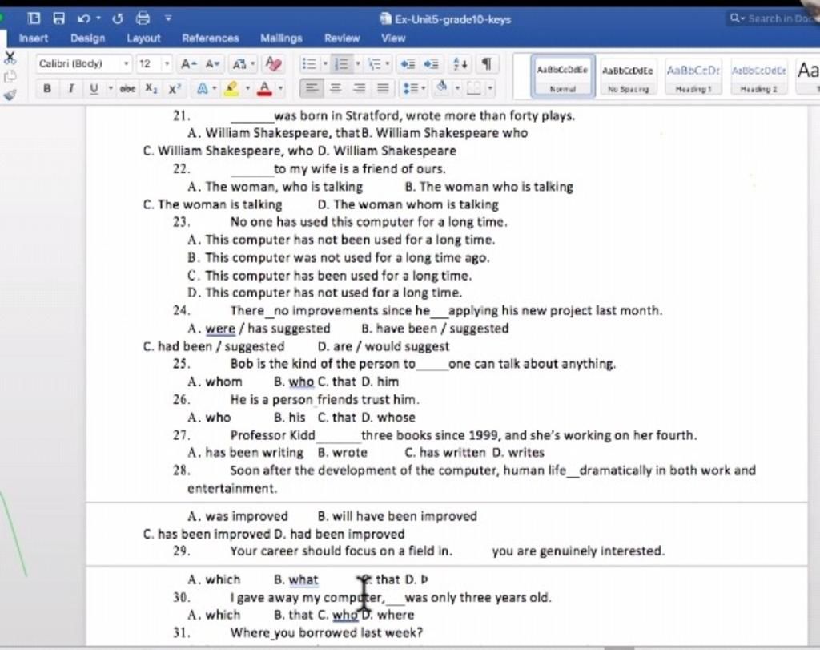820x650 pixels.
Task: Click the Redo icon
Action: (117, 19)
